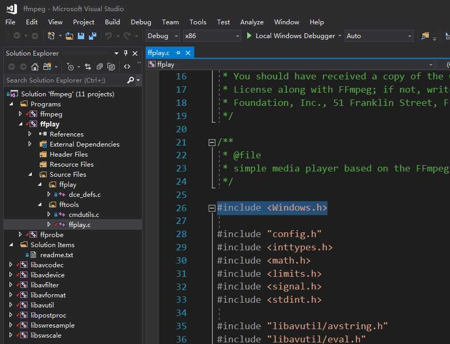Screen dimensions: 450x344
Task: Expand the ffprobe project node
Action: 20,234
